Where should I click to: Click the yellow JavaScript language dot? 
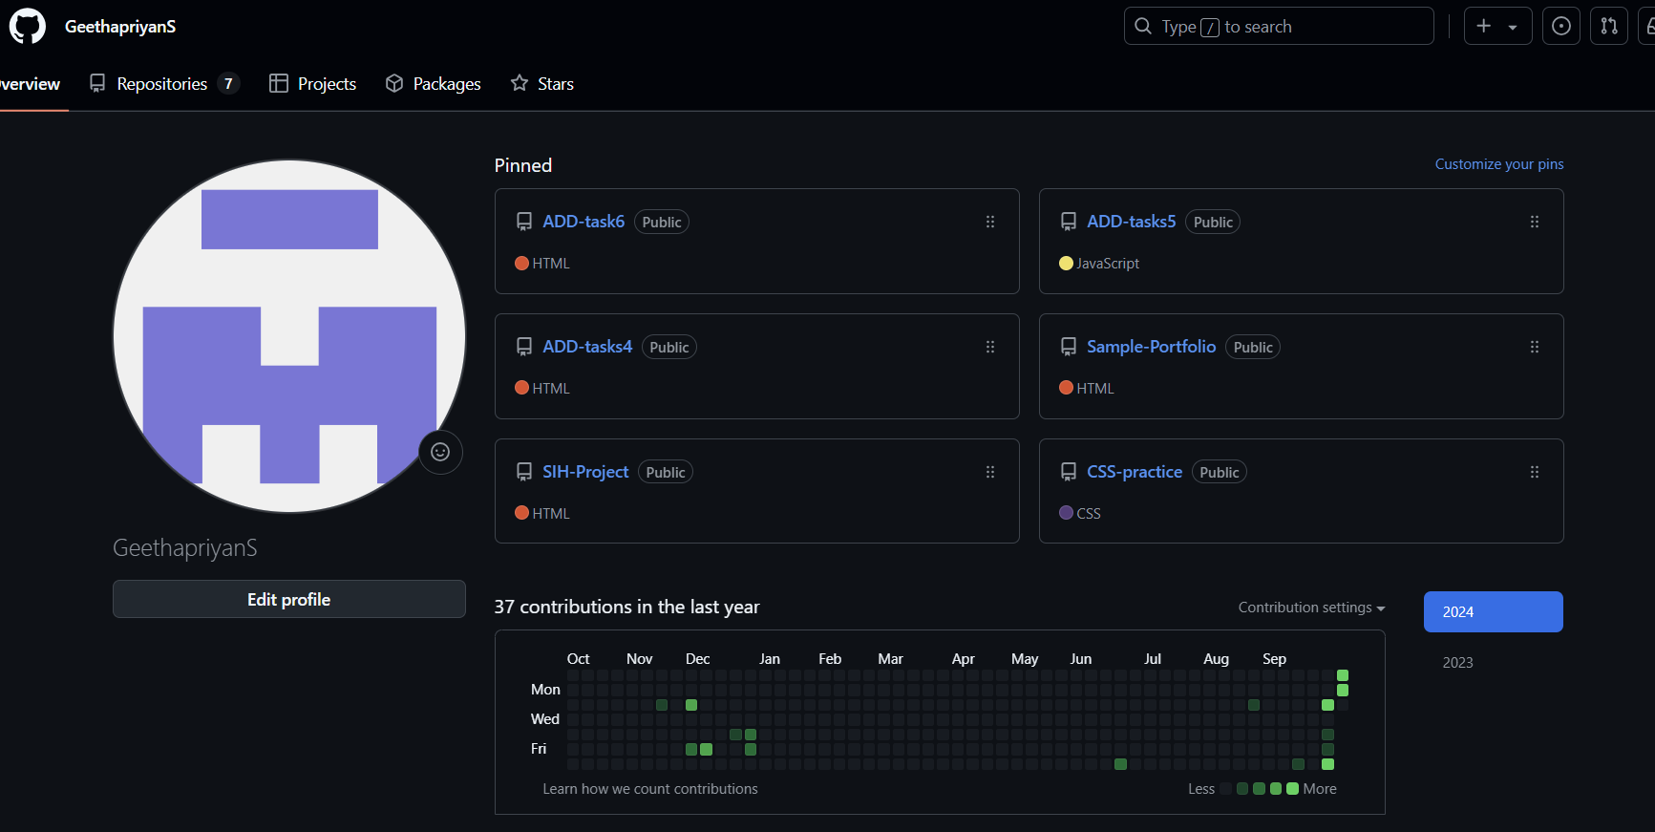[1066, 263]
